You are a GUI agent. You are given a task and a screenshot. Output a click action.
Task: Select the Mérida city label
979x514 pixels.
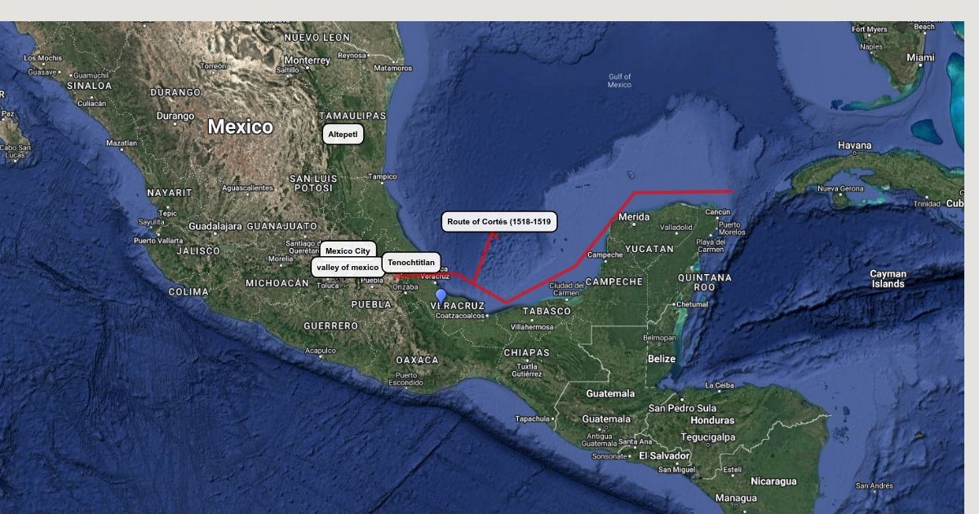point(634,217)
